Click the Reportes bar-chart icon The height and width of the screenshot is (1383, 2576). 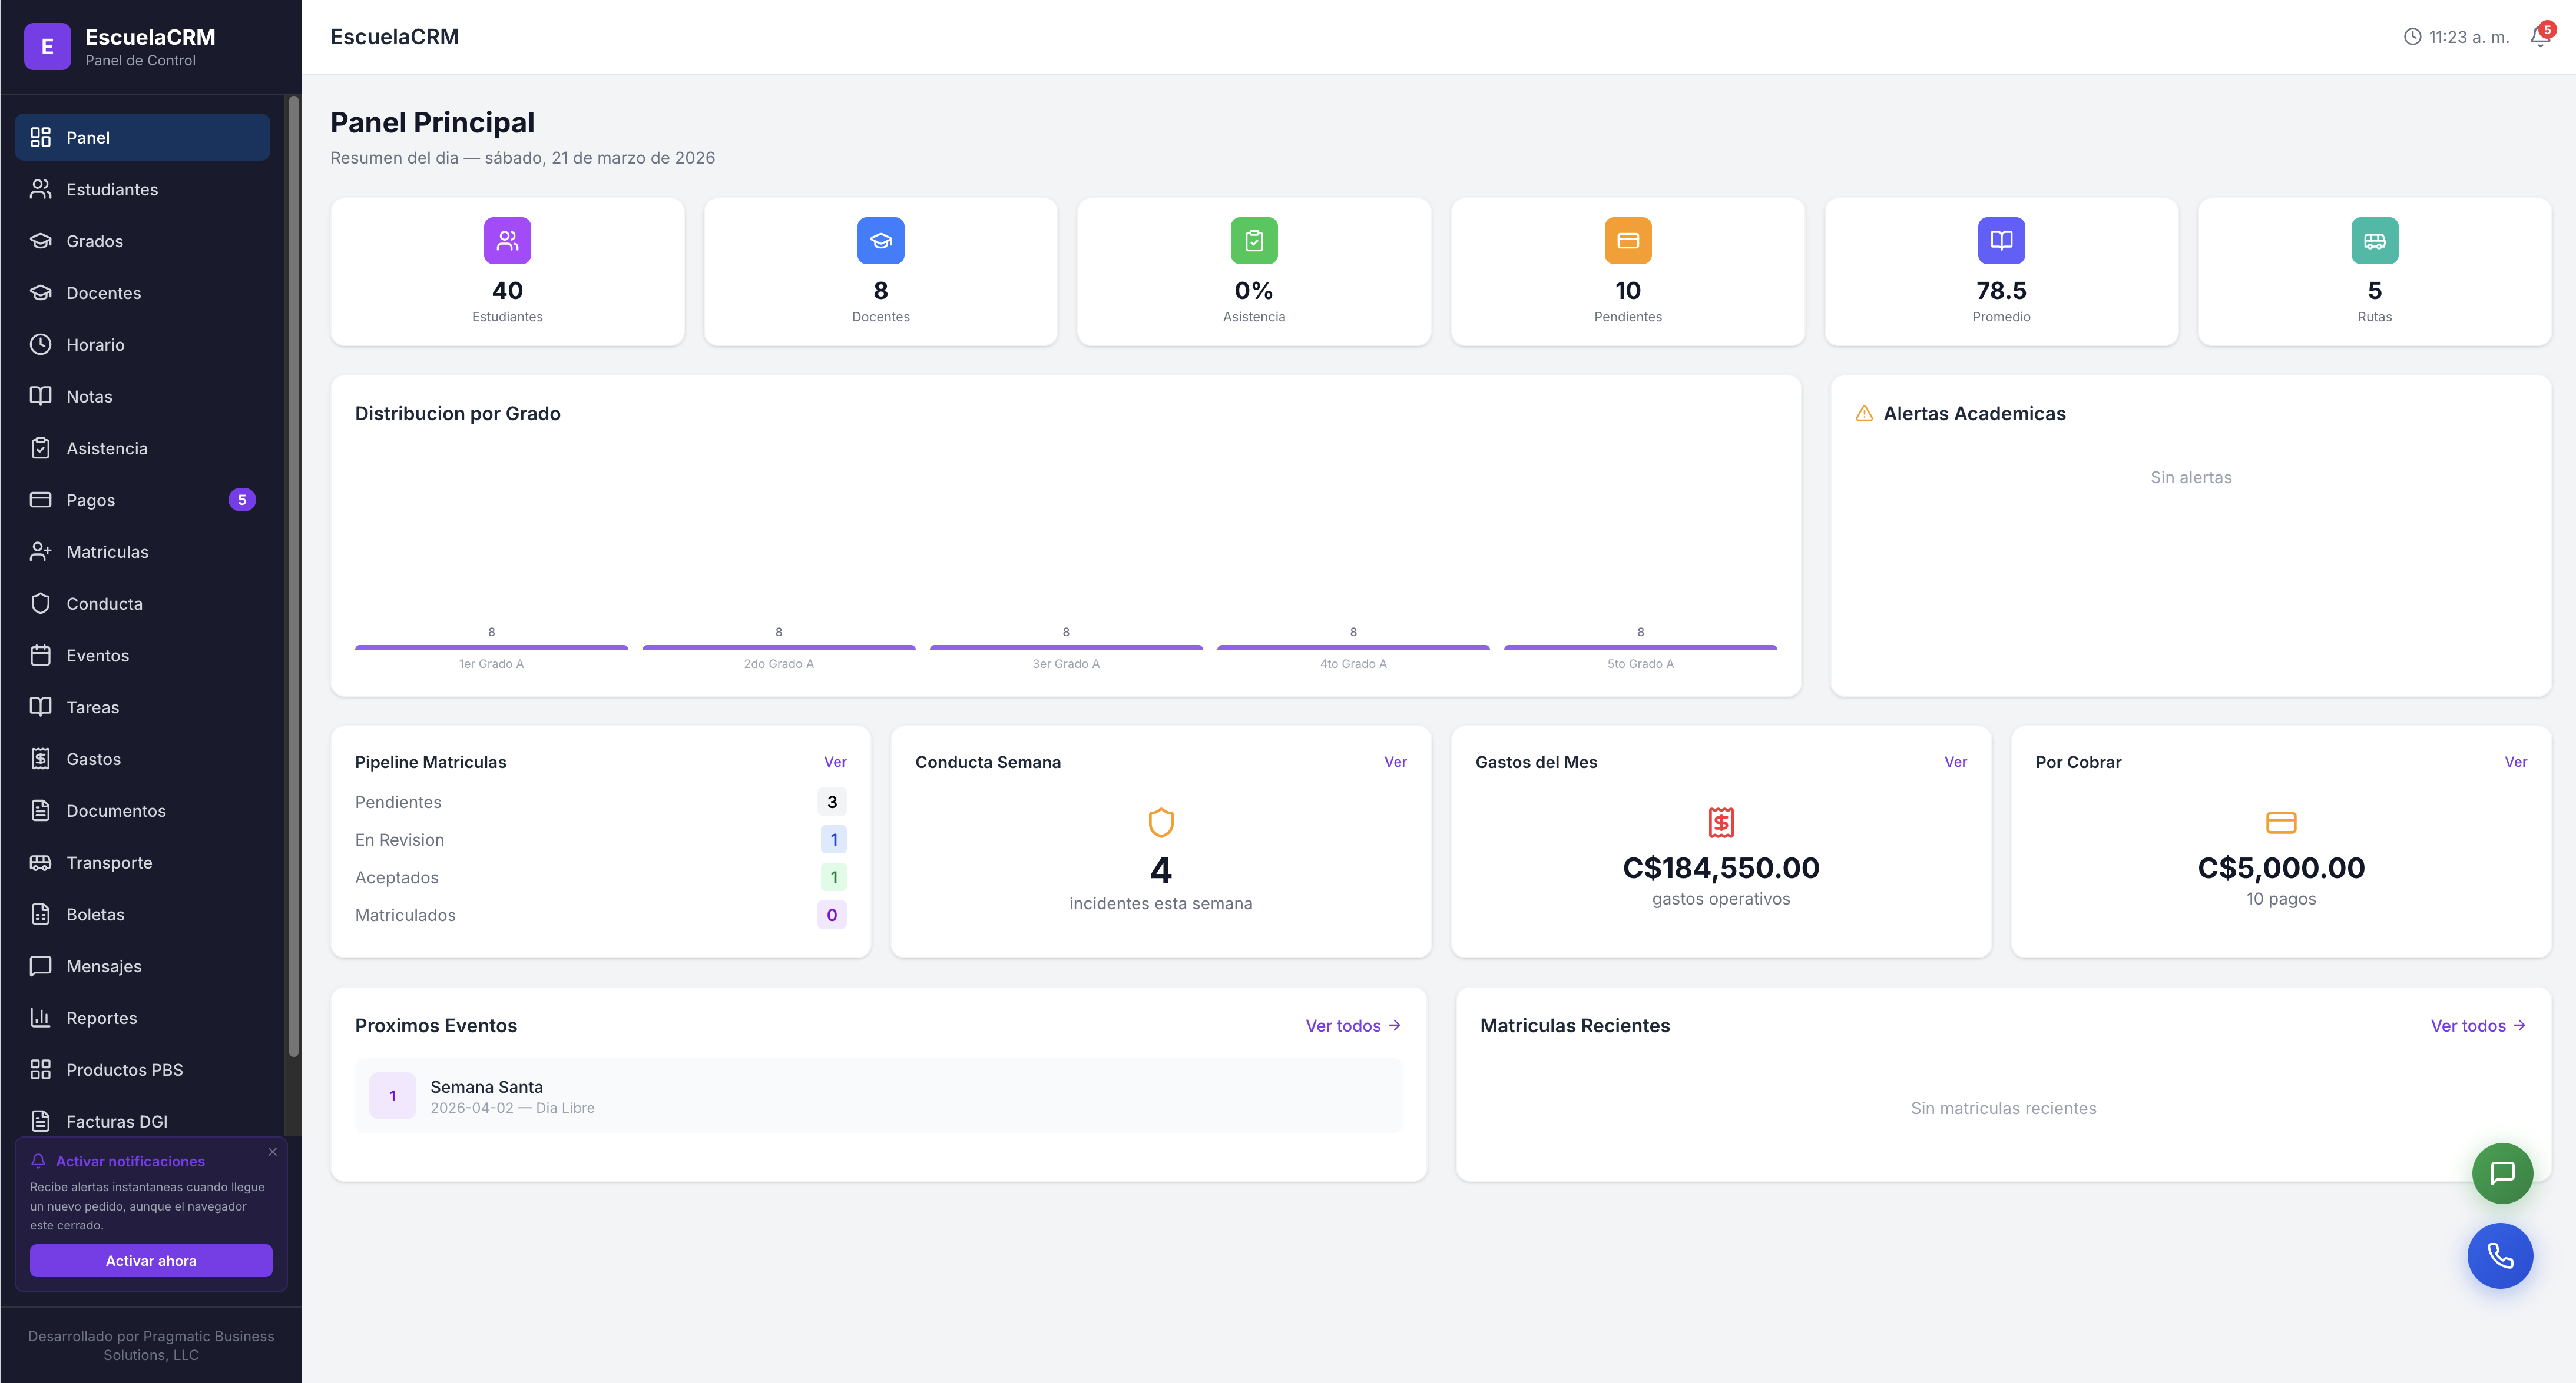[x=40, y=1018]
